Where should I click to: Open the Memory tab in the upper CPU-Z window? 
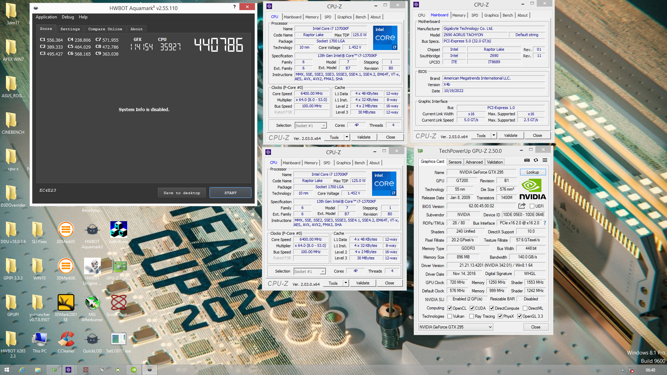(x=312, y=17)
